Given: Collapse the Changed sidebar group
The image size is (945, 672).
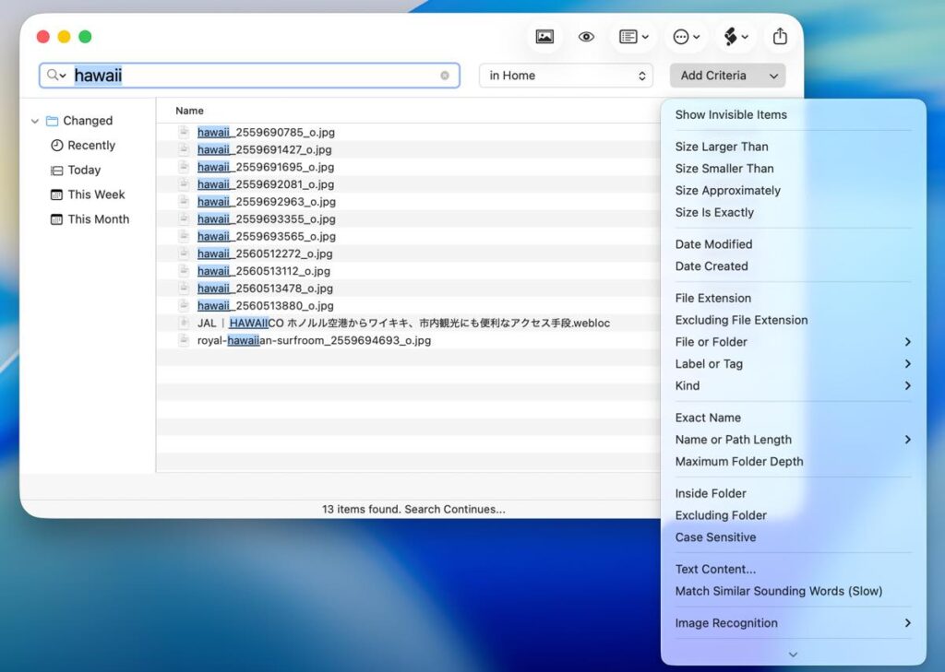Looking at the screenshot, I should (35, 121).
